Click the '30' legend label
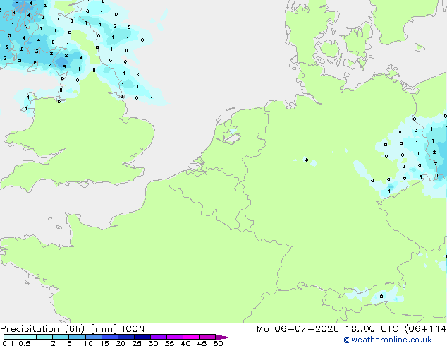This screenshot has width=447, height=346. pos(153,343)
